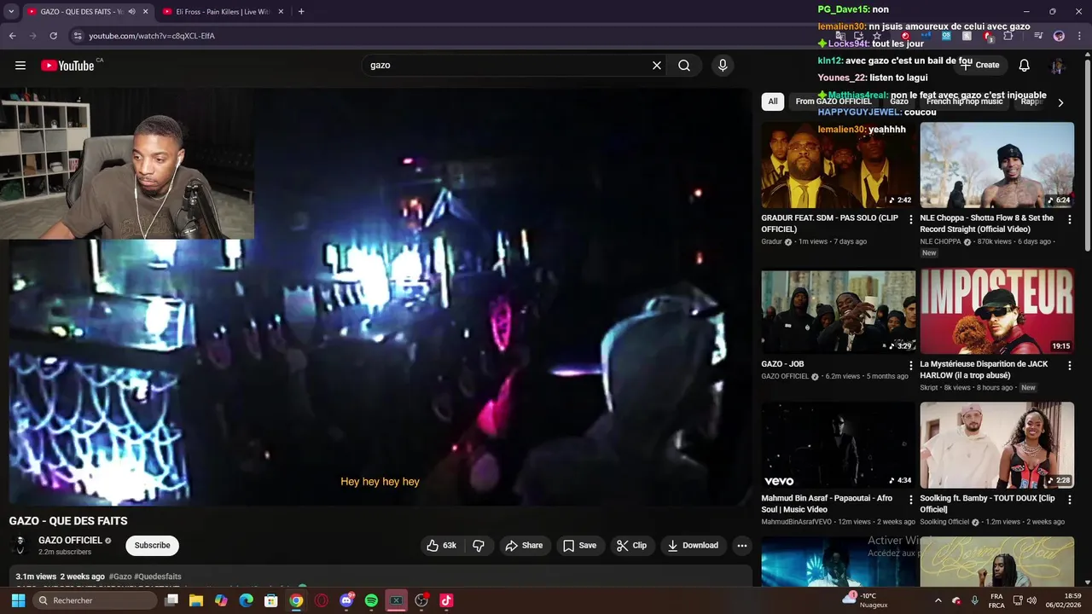
Task: Select the Gazo filter chip
Action: 899,101
